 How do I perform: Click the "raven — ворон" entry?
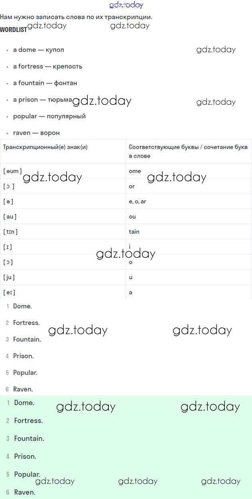click(36, 133)
